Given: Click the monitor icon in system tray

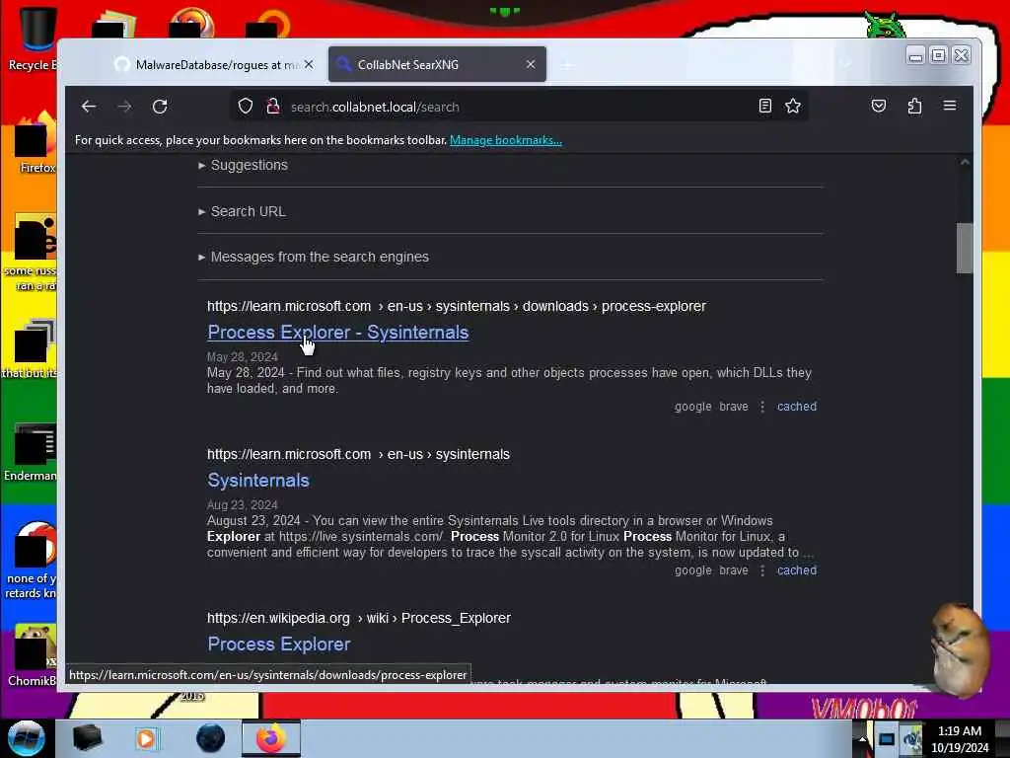Looking at the screenshot, I should [887, 739].
